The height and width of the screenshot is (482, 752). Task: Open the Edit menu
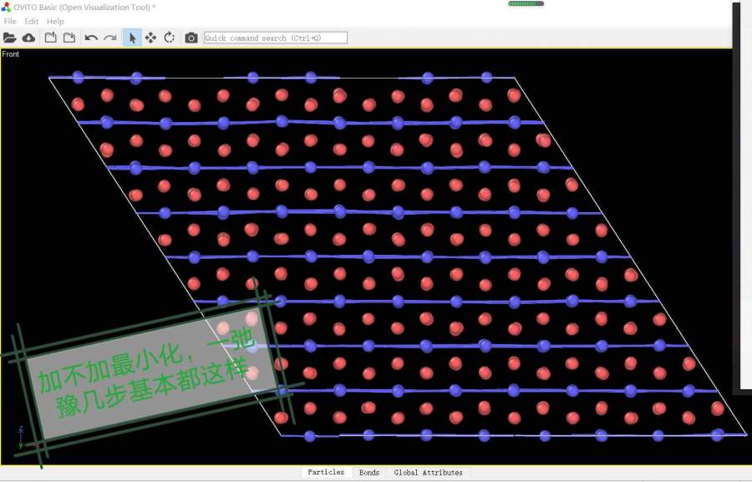pos(32,21)
